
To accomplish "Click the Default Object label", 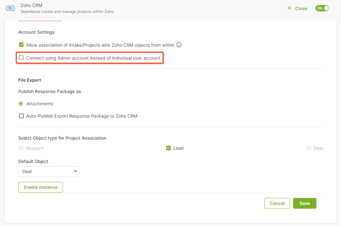I will point(33,161).
